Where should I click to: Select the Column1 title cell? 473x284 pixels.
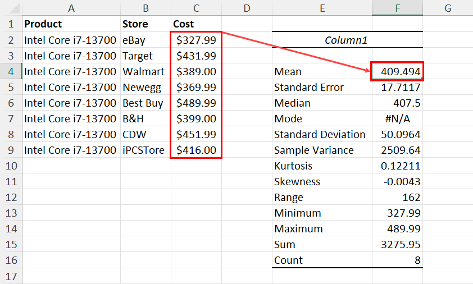346,40
